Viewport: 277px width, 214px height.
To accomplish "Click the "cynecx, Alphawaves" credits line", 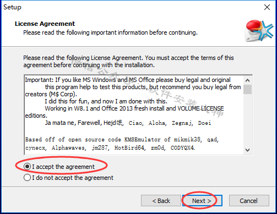I will pos(110,148).
